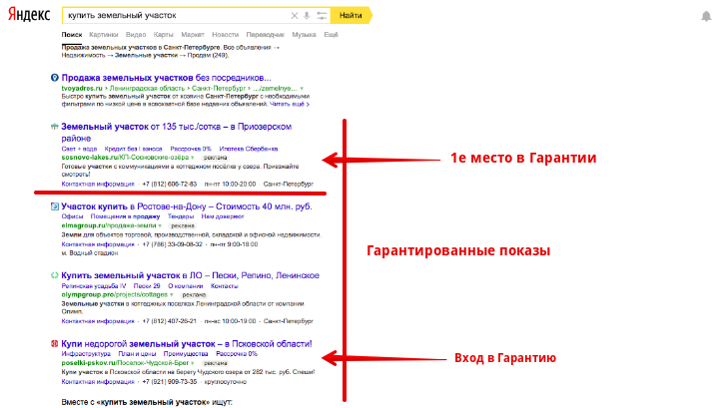Viewport: 724px width, 408px height.
Task: Click Тендеры sitelink
Action: click(x=181, y=216)
